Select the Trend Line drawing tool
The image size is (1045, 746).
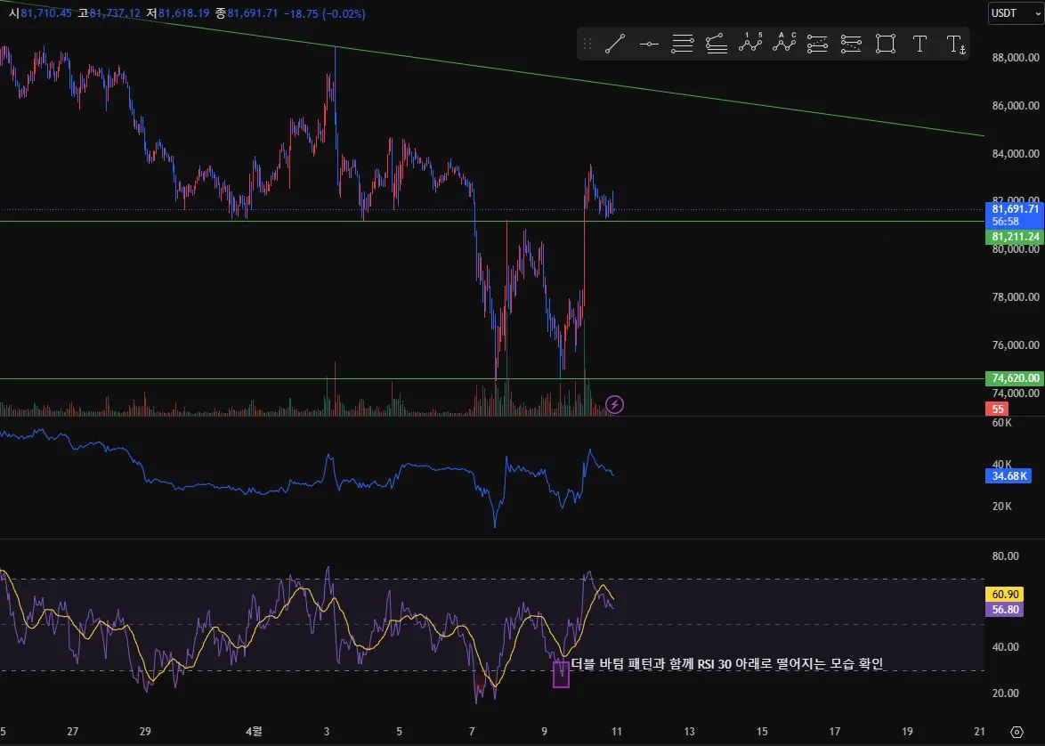pyautogui.click(x=614, y=44)
